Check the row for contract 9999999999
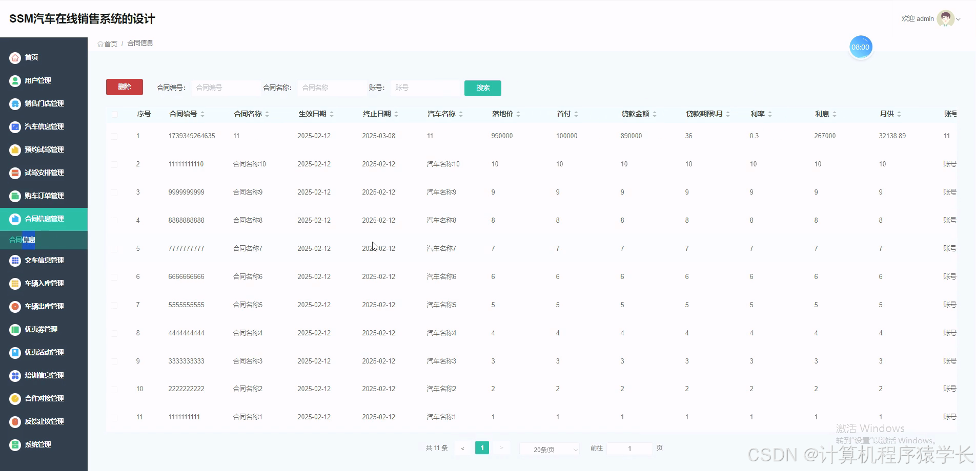Image resolution: width=976 pixels, height=471 pixels. point(114,193)
